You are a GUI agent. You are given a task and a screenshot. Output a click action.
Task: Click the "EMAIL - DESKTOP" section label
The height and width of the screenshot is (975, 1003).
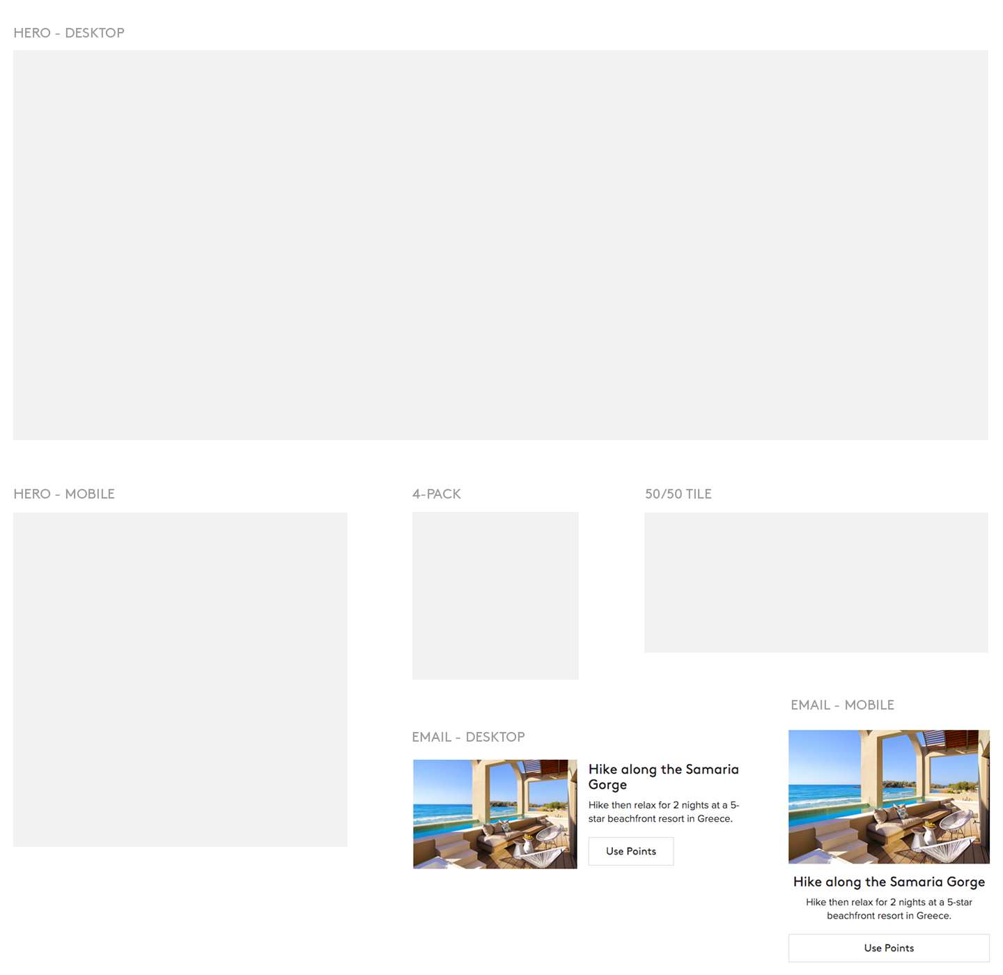[x=468, y=737]
